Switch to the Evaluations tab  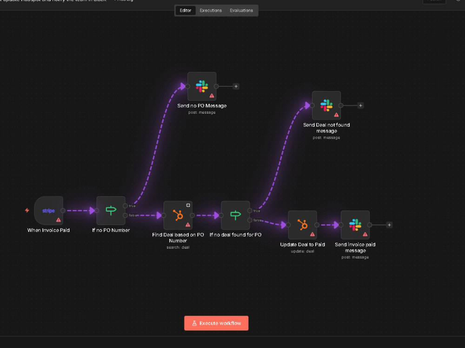241,10
